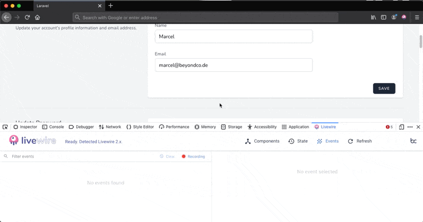Click the filter events magnifier icon
This screenshot has height=222, width=423.
pyautogui.click(x=6, y=156)
